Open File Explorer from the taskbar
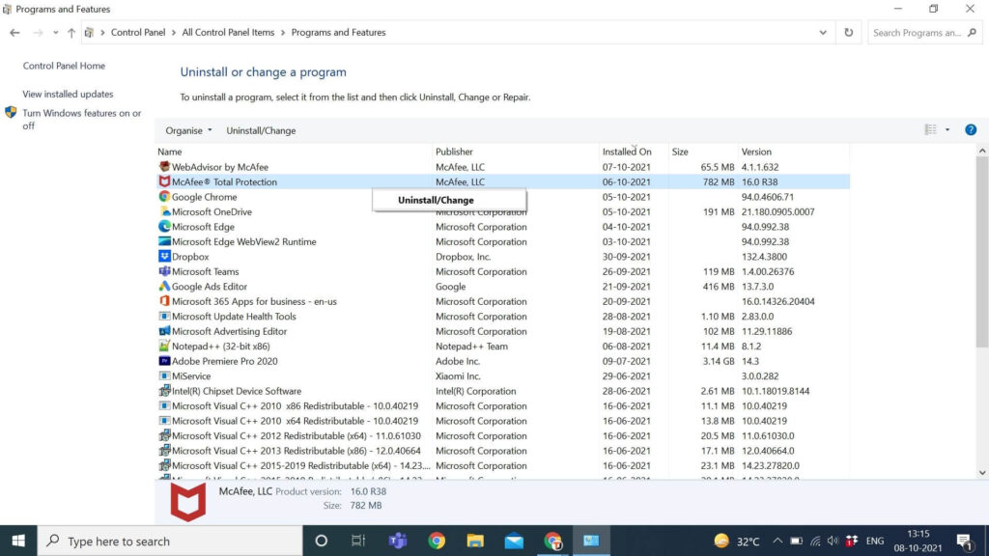 click(x=474, y=541)
